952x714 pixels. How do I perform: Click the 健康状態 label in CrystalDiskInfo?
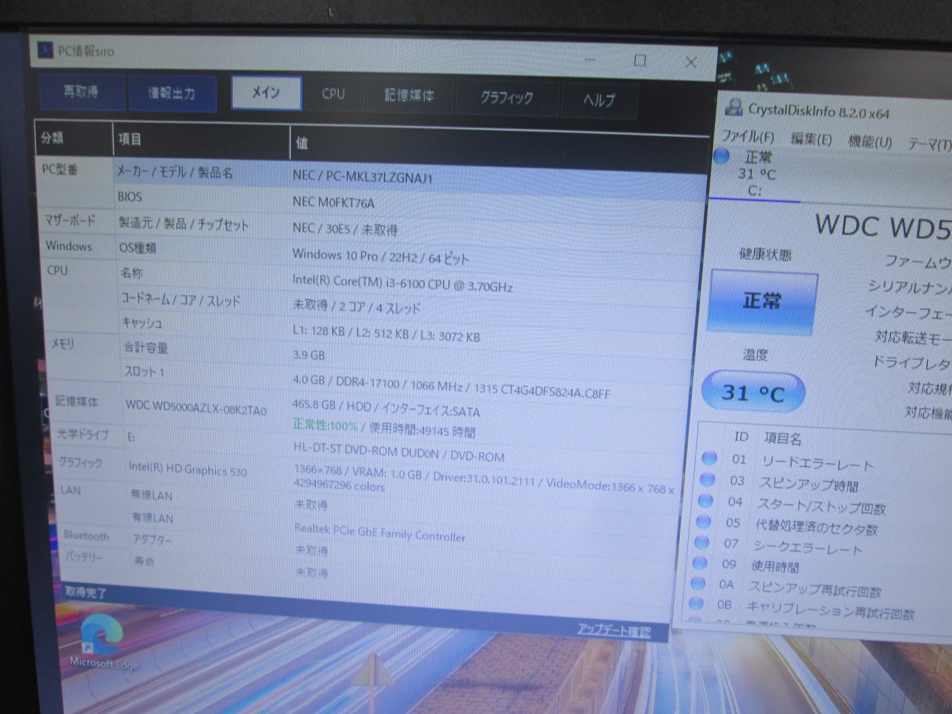click(765, 254)
